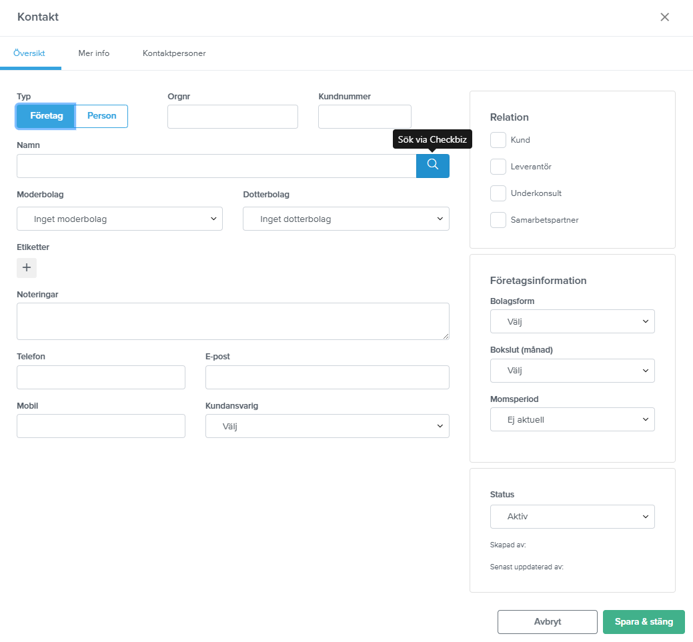Tick the Kund checkbox
The height and width of the screenshot is (642, 693).
coord(498,140)
